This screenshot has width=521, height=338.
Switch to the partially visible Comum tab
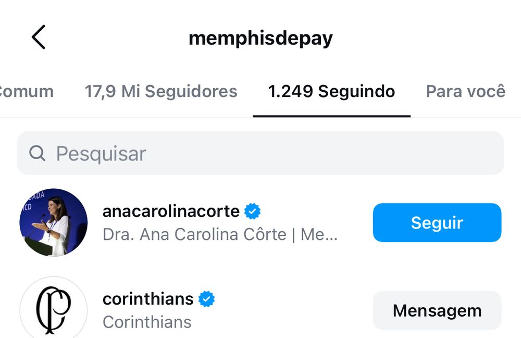(27, 91)
